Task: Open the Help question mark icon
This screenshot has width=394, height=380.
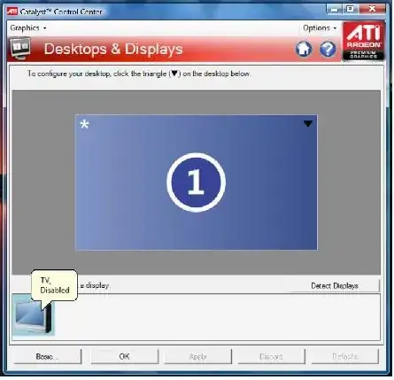Action: 328,49
